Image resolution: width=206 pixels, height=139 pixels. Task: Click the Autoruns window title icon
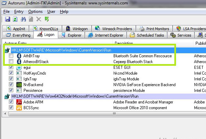(4, 3)
